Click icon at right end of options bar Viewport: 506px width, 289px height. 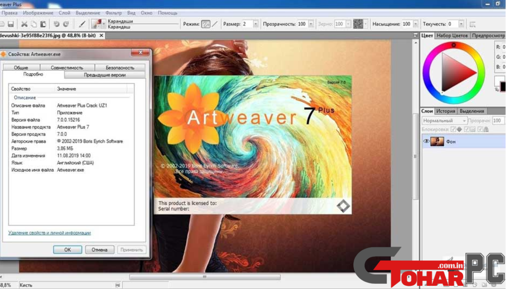click(472, 24)
